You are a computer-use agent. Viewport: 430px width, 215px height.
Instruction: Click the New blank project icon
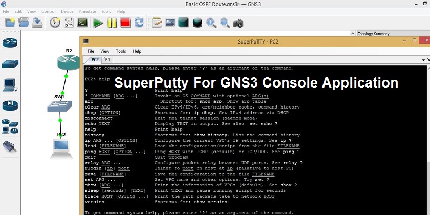(10, 23)
